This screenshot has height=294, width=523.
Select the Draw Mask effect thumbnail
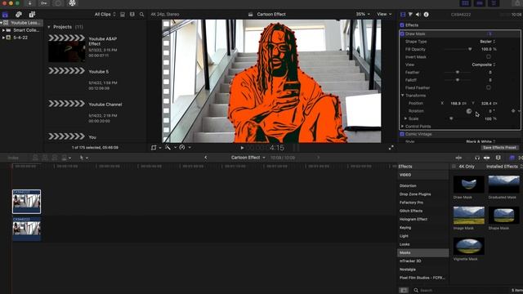(468, 185)
